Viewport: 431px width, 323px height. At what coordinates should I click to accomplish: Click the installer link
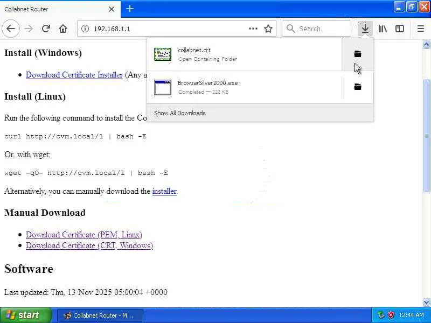pos(164,191)
